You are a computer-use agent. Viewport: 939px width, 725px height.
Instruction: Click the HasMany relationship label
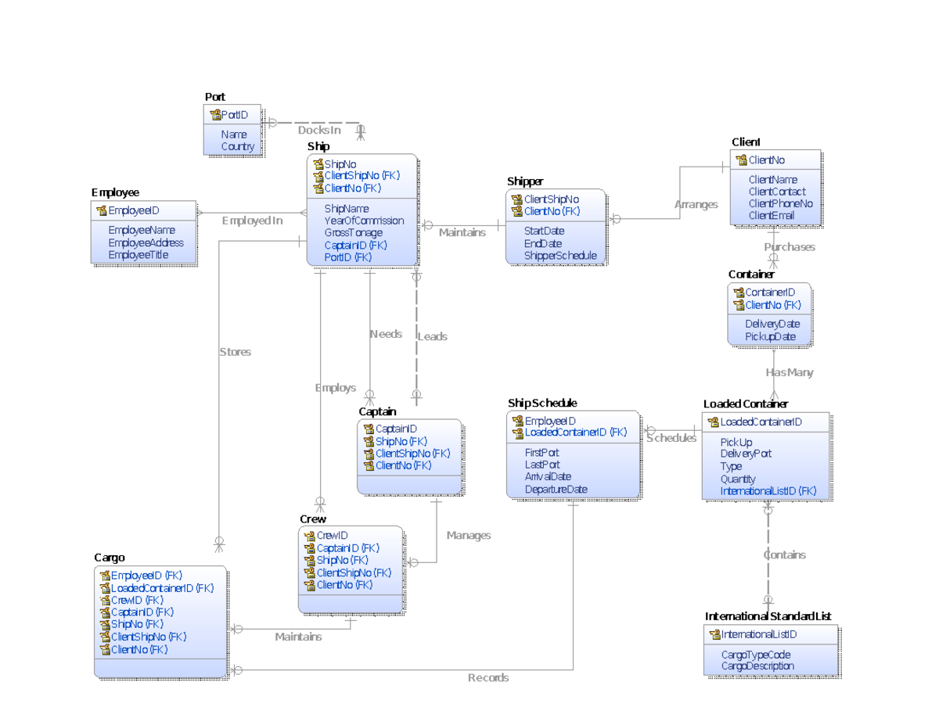pos(788,373)
